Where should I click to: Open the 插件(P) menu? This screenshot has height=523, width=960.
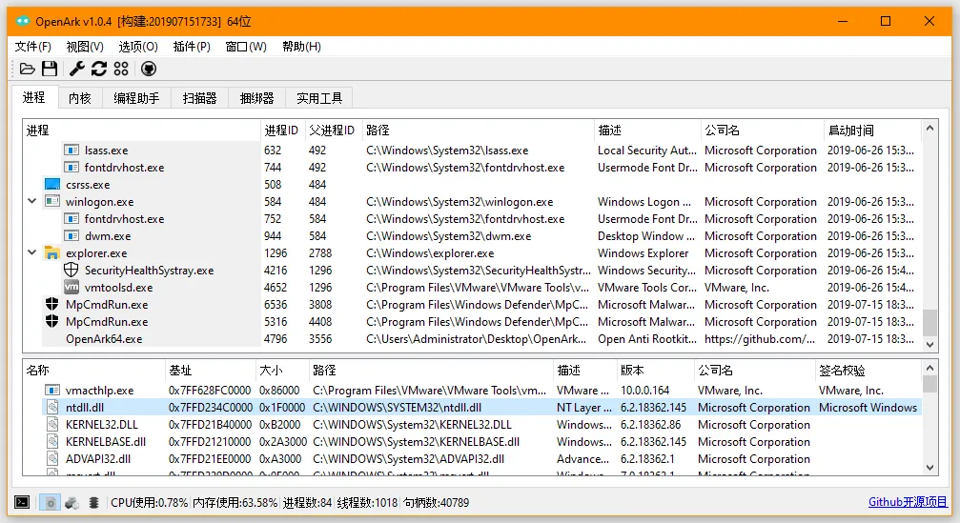coord(192,46)
